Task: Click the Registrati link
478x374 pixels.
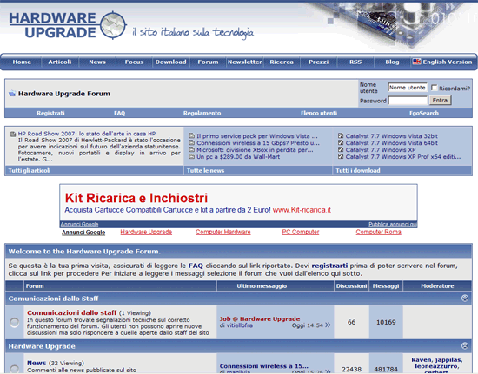Action: coord(50,113)
